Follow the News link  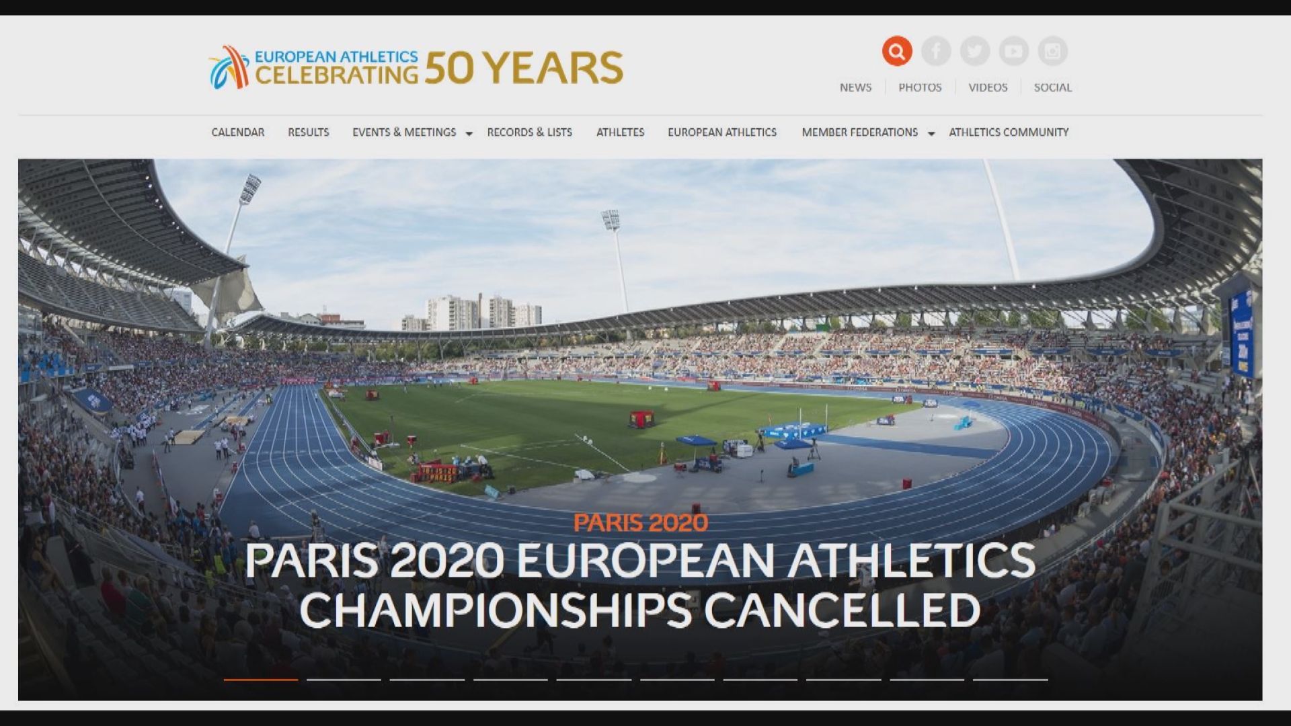click(x=855, y=87)
